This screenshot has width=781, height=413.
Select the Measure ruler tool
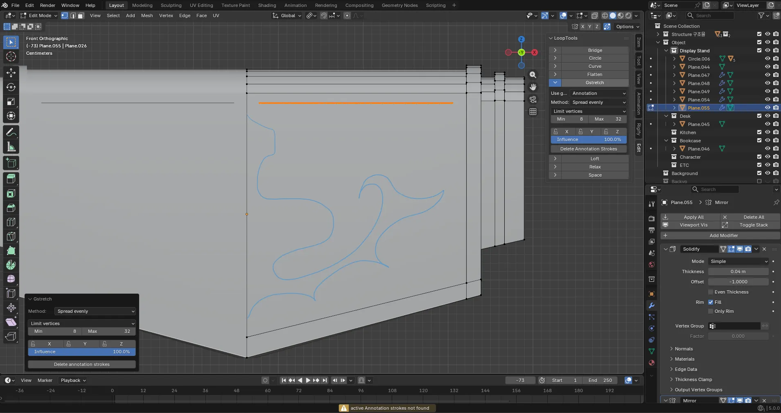click(x=11, y=147)
